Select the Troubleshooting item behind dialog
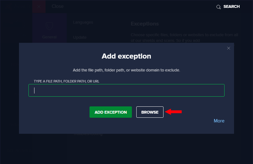Screen dimensions: 253x164 88,134
